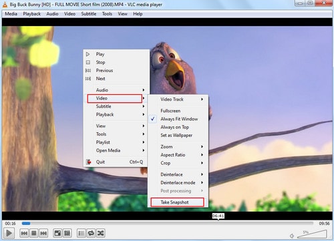Open the Video menu in the menu bar
The image size is (334, 241).
[69, 14]
